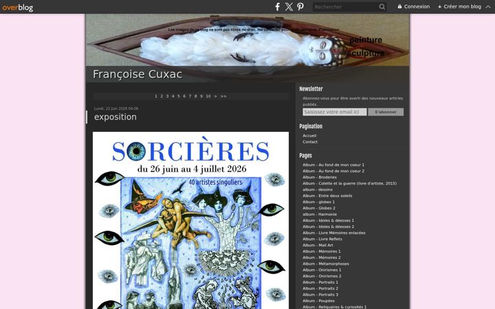
Task: Open Album - Globes 2 page
Action: pos(319,208)
